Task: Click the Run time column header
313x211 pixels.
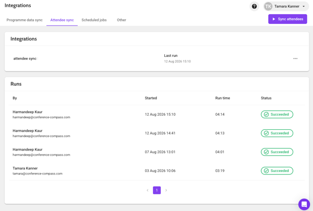Action: pyautogui.click(x=223, y=98)
